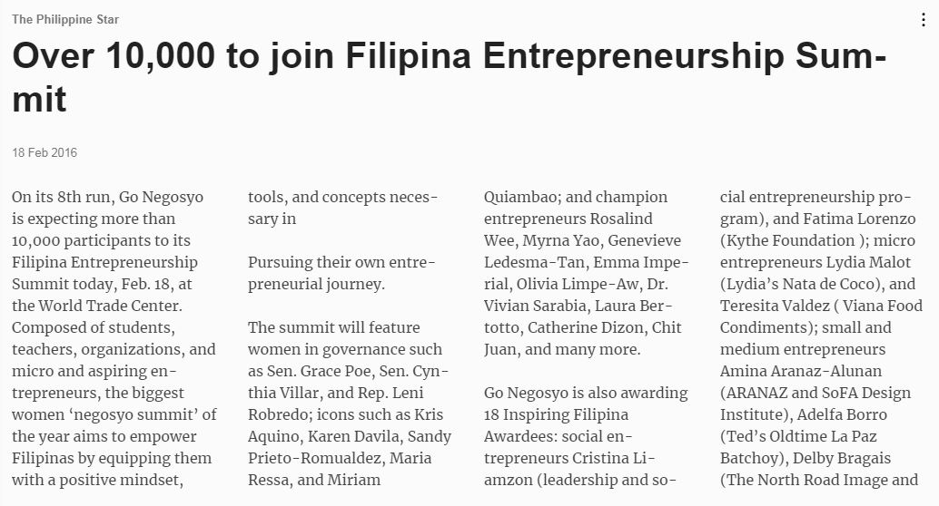Click the paragraph beginning 'The summit will feature'
The width and height of the screenshot is (939, 506).
click(x=349, y=404)
